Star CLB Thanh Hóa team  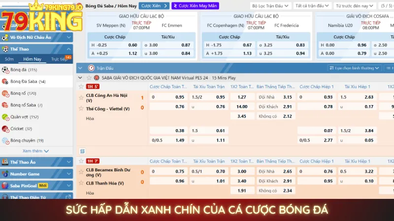[81, 183]
